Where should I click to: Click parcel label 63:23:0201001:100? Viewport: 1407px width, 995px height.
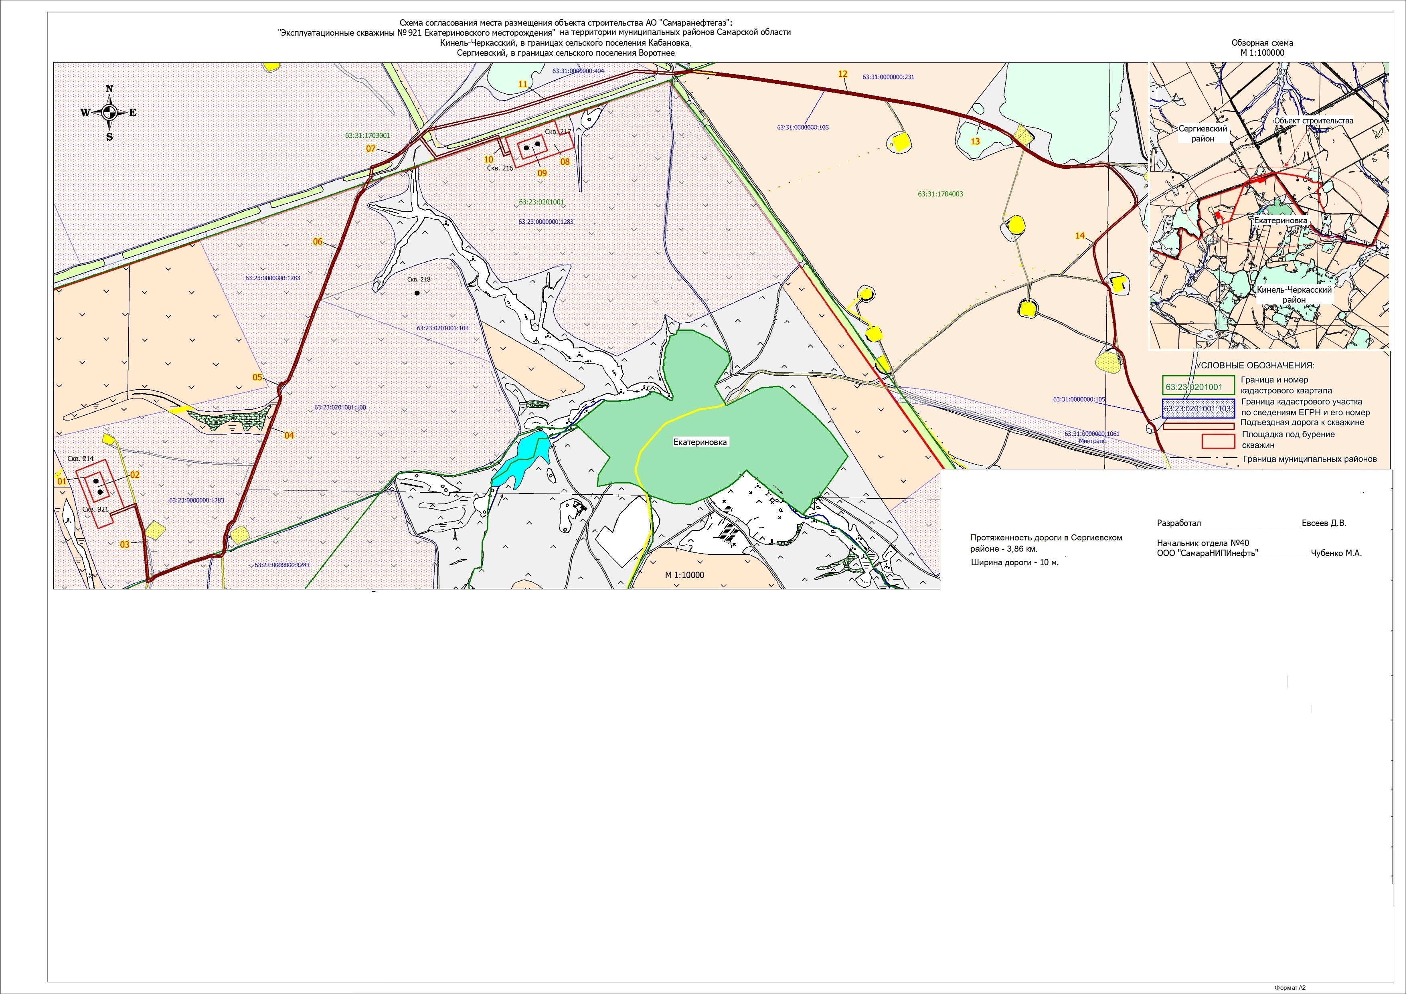tap(340, 407)
